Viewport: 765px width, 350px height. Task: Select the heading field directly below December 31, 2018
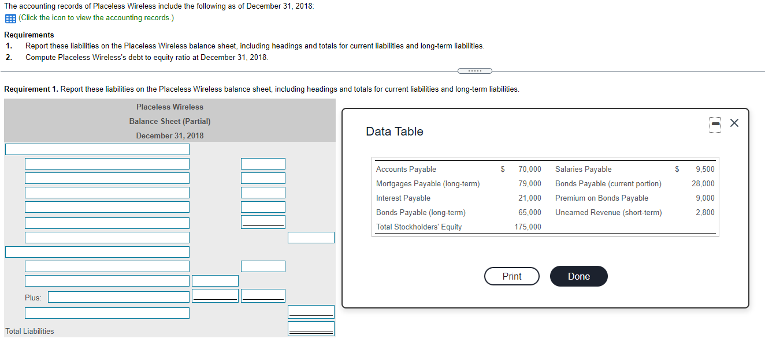point(97,149)
